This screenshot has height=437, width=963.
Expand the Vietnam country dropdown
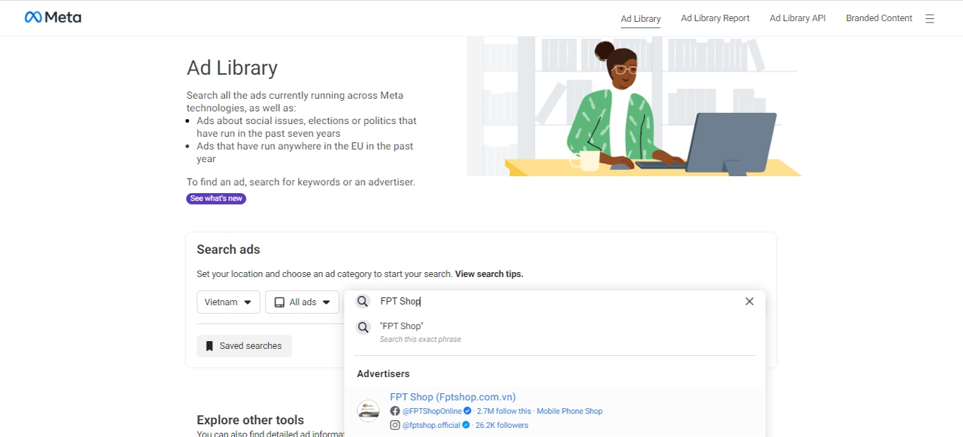coord(228,302)
